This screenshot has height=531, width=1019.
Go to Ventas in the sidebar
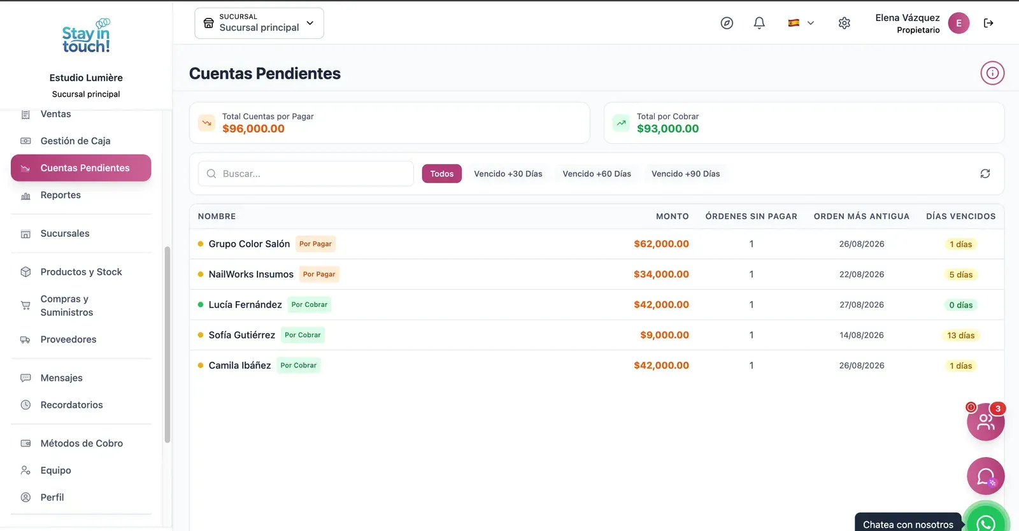pyautogui.click(x=81, y=114)
